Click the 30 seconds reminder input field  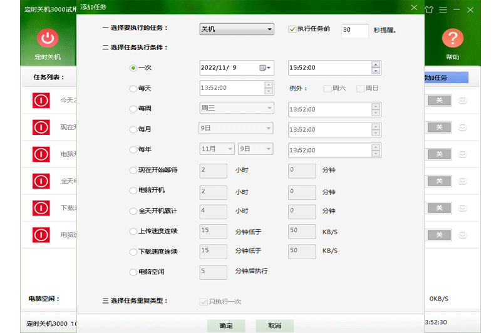355,31
